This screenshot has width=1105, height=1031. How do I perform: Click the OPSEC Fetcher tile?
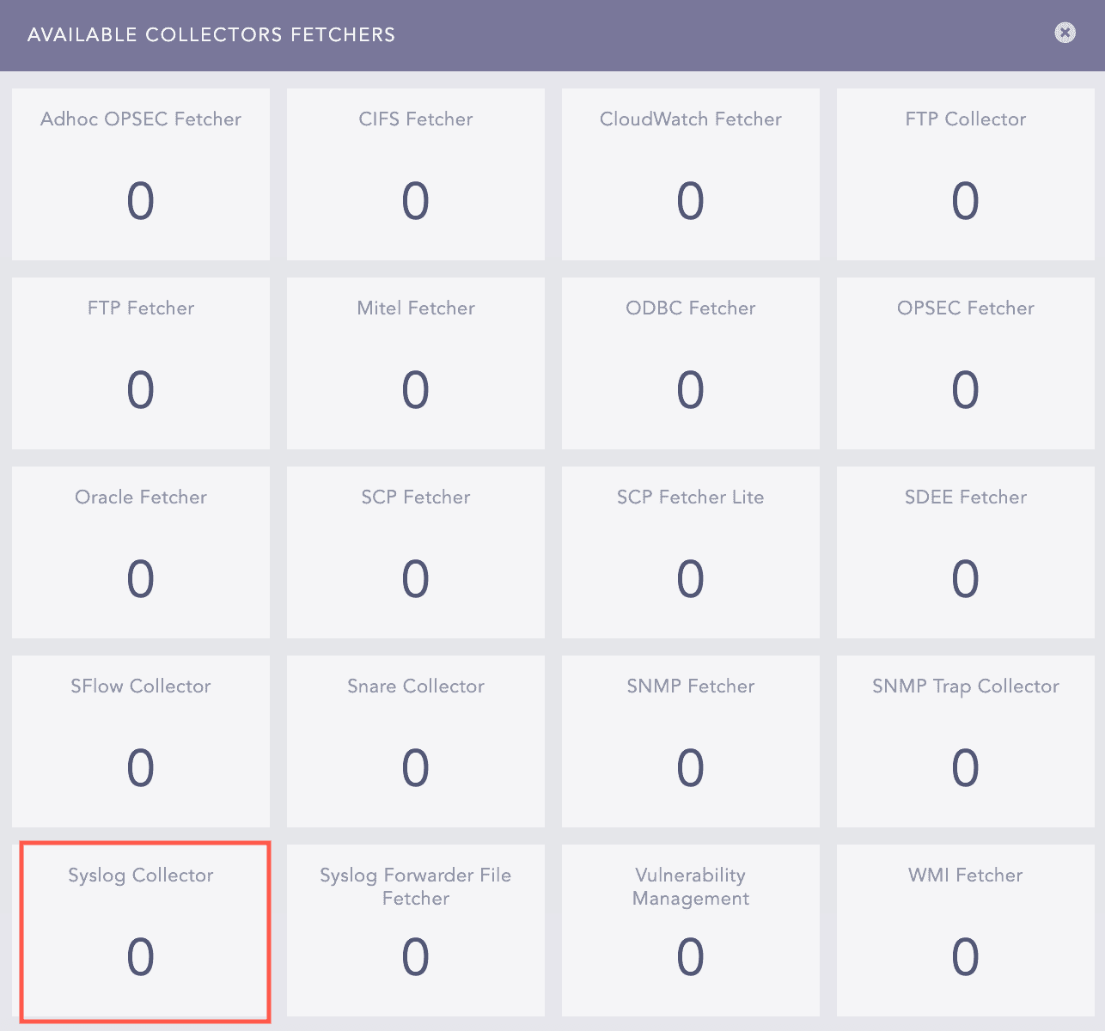pyautogui.click(x=965, y=363)
